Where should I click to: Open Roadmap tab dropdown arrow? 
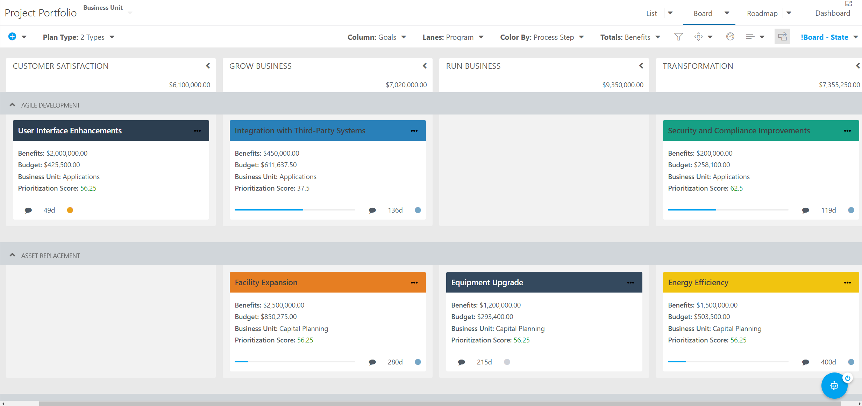(x=789, y=13)
